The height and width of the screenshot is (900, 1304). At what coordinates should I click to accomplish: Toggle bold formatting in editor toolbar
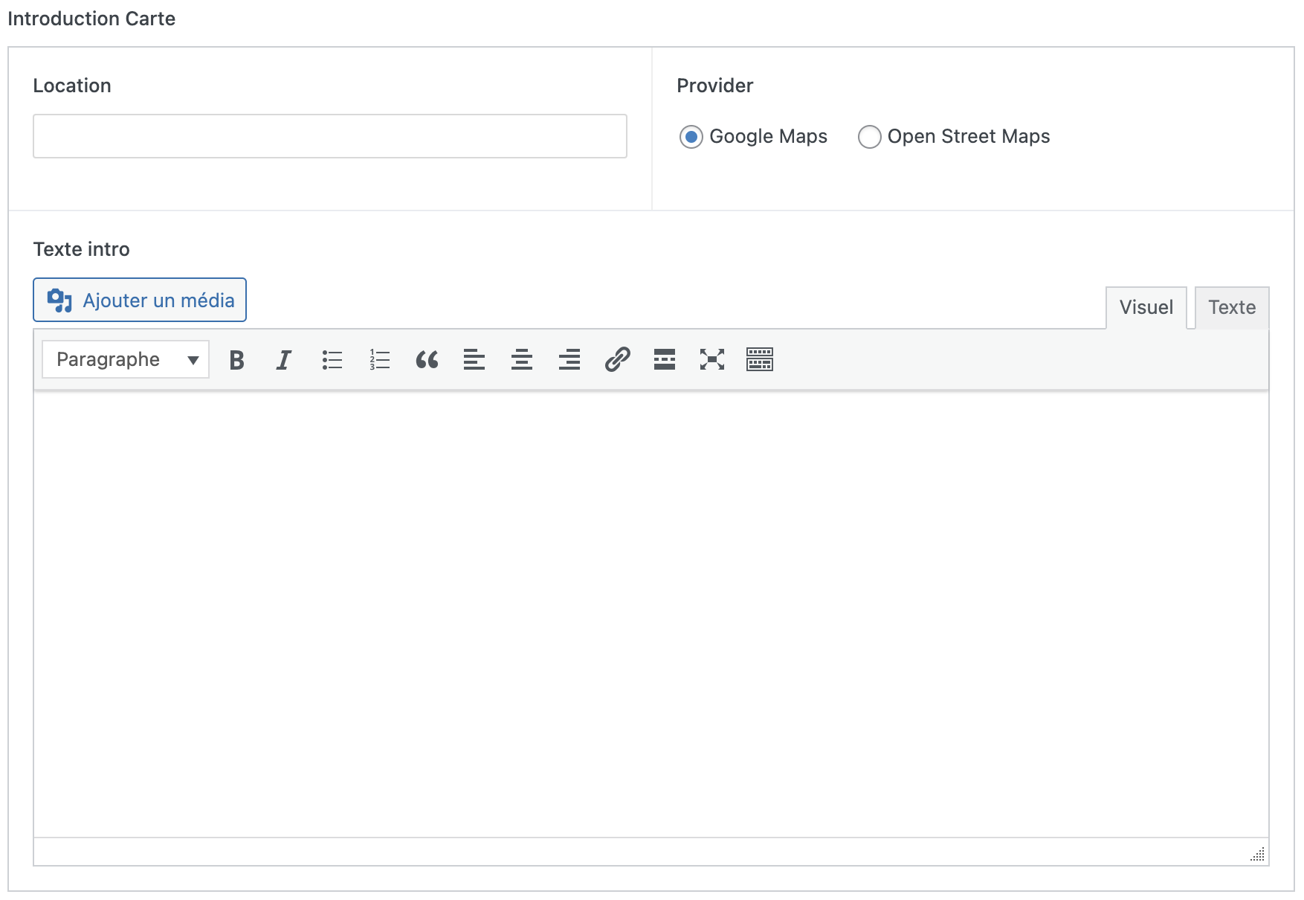pos(236,360)
